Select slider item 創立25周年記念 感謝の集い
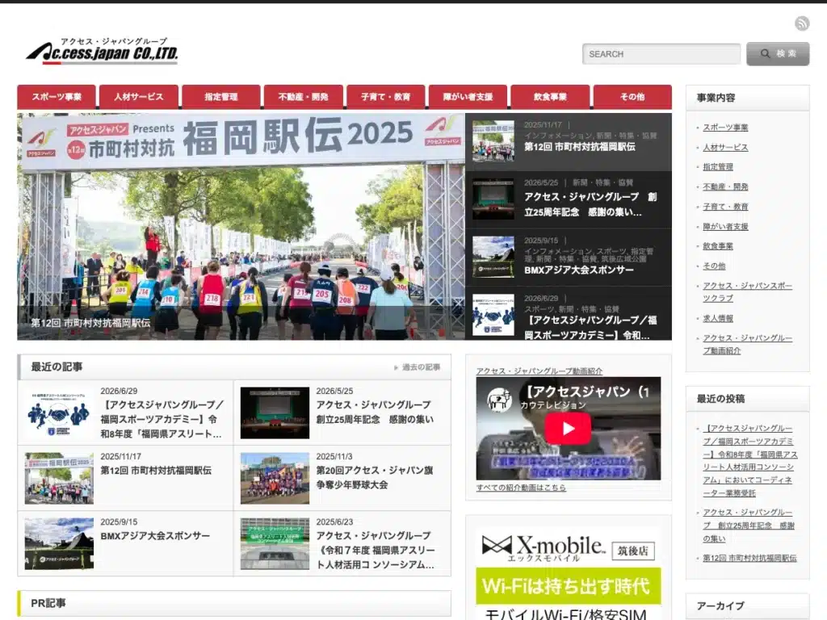The image size is (827, 620). point(569,200)
